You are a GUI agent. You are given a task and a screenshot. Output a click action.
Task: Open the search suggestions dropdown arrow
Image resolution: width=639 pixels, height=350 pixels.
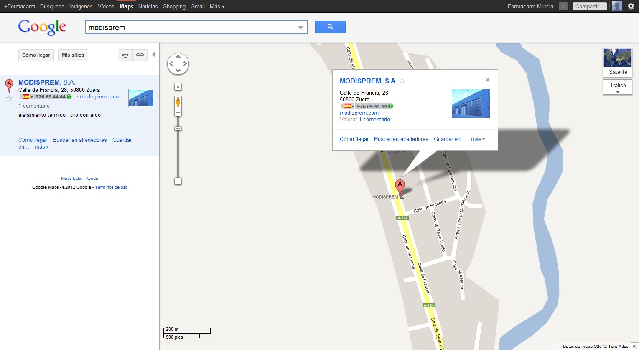coord(300,28)
